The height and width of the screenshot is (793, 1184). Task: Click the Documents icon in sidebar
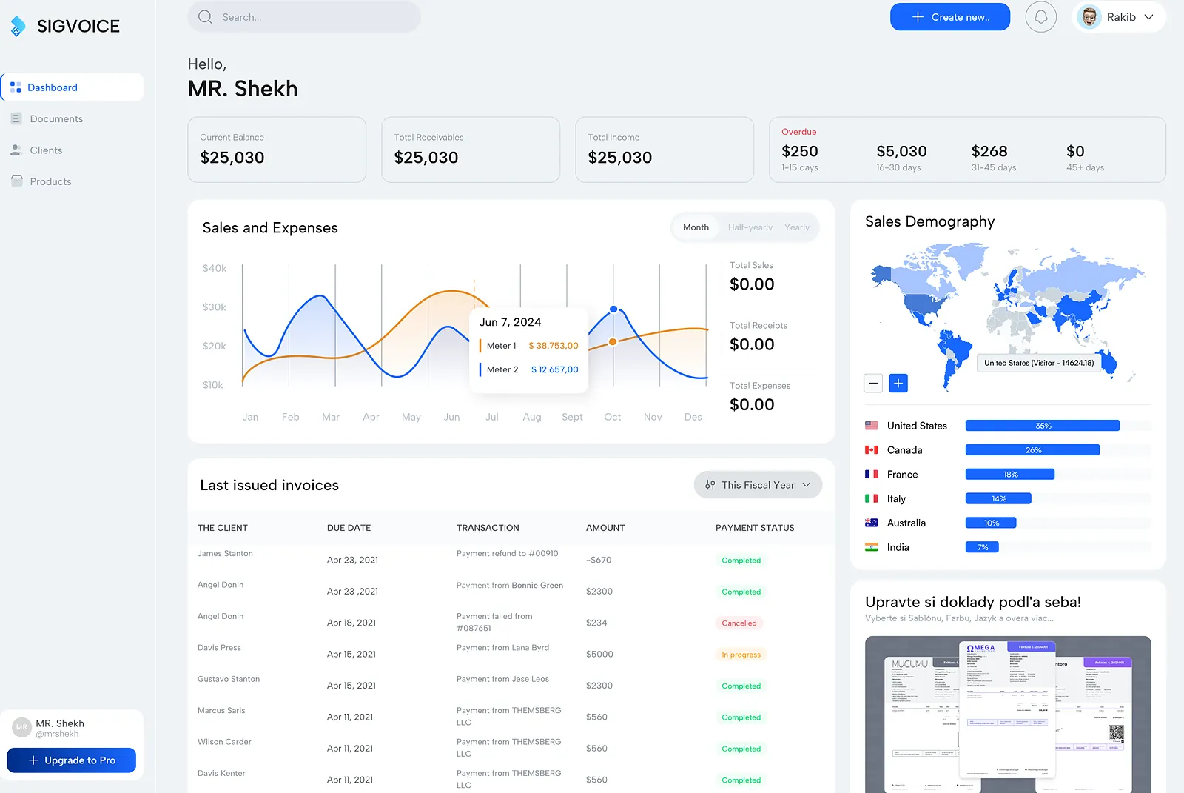(16, 118)
